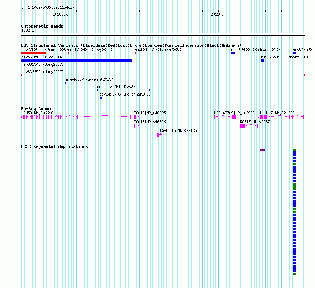Click the nsv4110 (Kidd2008) variant label

pyautogui.click(x=116, y=87)
